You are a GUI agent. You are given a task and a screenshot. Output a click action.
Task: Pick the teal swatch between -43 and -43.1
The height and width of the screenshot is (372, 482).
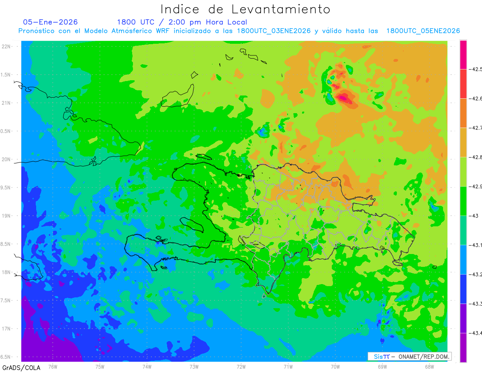click(x=463, y=230)
